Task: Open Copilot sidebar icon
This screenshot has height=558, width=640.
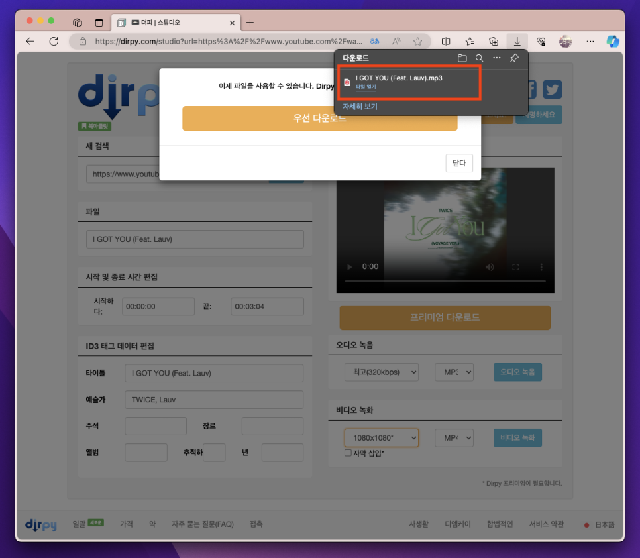Action: (613, 41)
